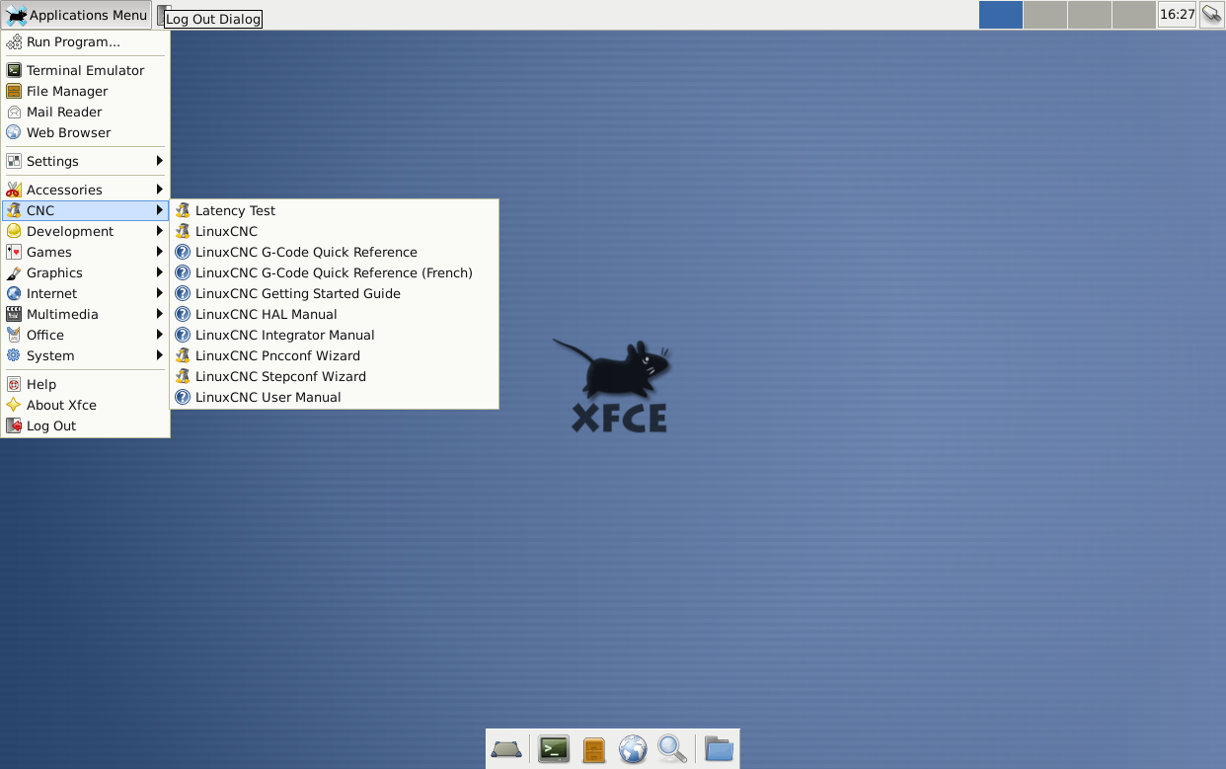The height and width of the screenshot is (769, 1226).
Task: Expand the Office submenu
Action: [86, 335]
